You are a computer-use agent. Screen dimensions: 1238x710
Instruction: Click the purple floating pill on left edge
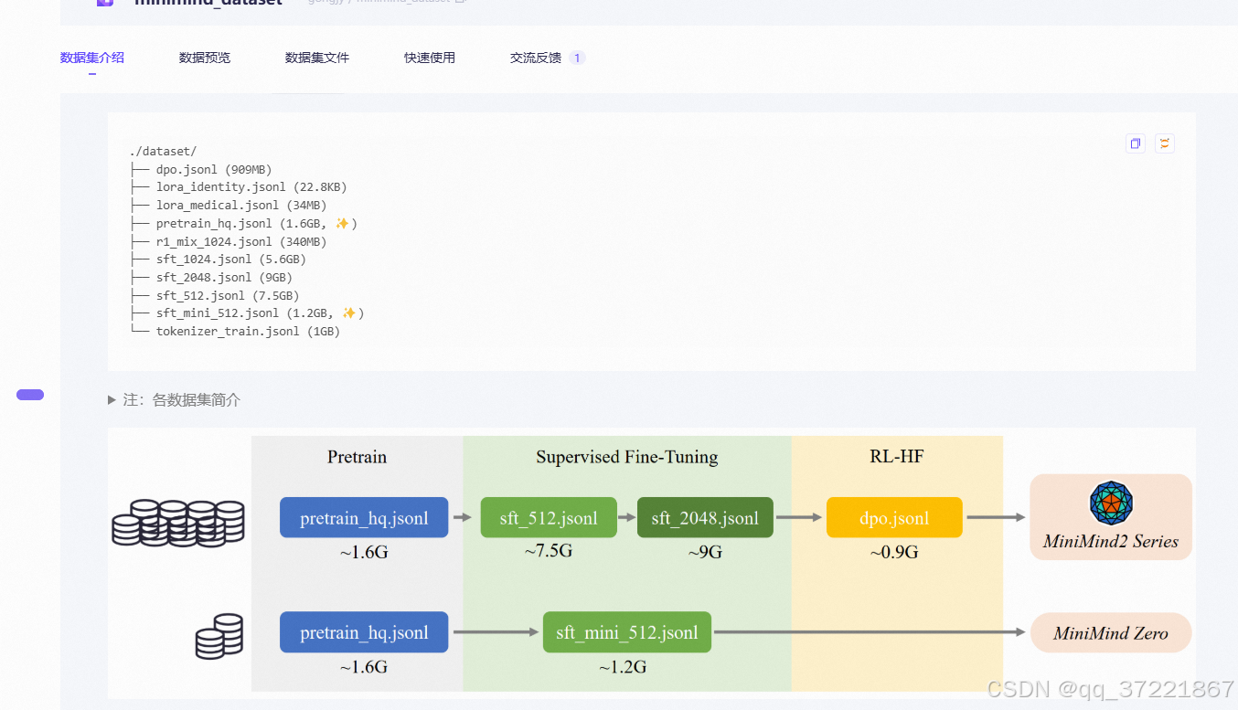point(30,395)
